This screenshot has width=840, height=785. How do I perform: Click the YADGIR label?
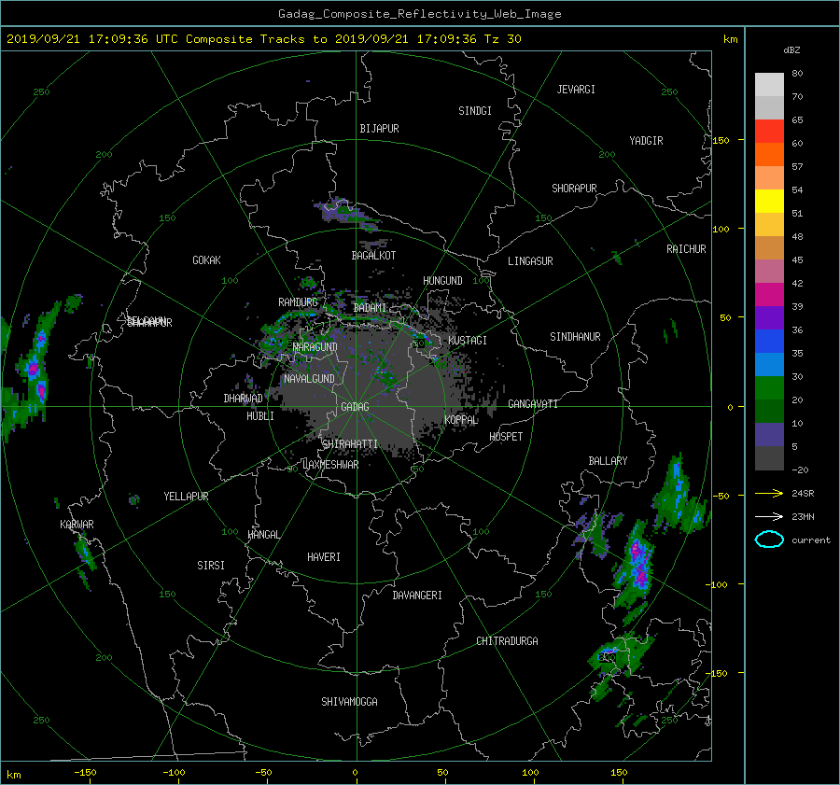point(646,141)
